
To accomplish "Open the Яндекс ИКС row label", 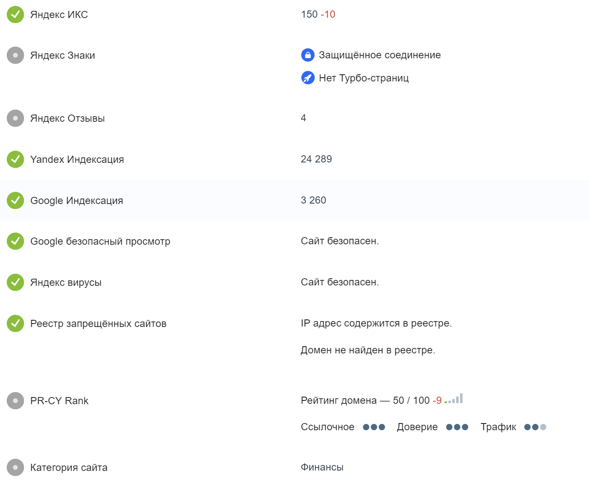I will (x=59, y=15).
